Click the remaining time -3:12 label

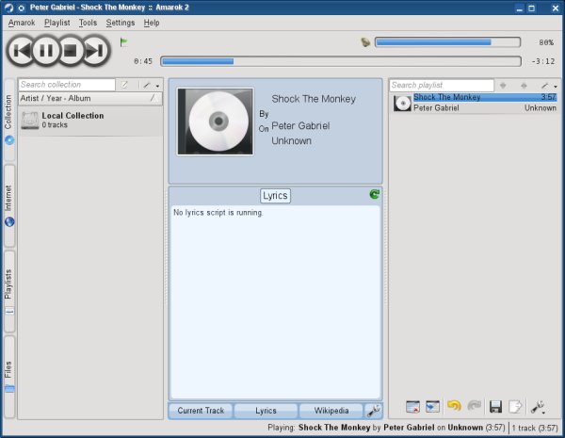[x=543, y=61]
